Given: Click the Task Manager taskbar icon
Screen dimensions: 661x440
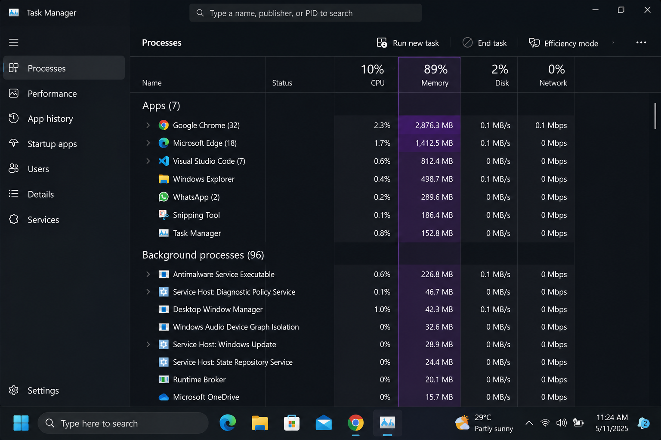Looking at the screenshot, I should [x=387, y=423].
